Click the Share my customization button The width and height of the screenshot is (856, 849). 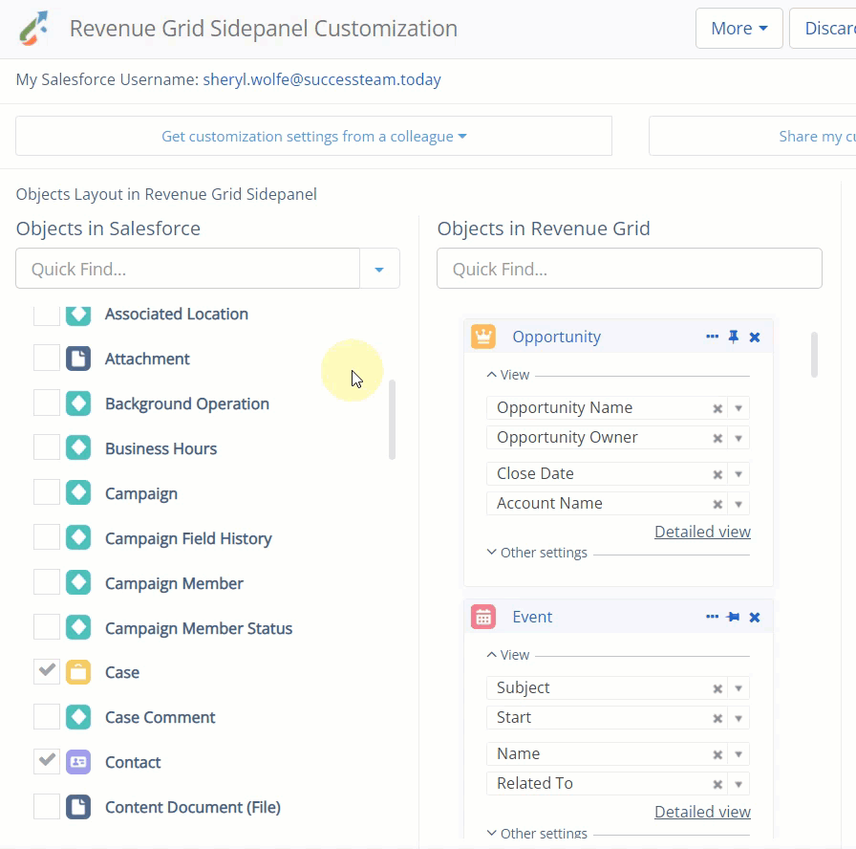point(752,136)
